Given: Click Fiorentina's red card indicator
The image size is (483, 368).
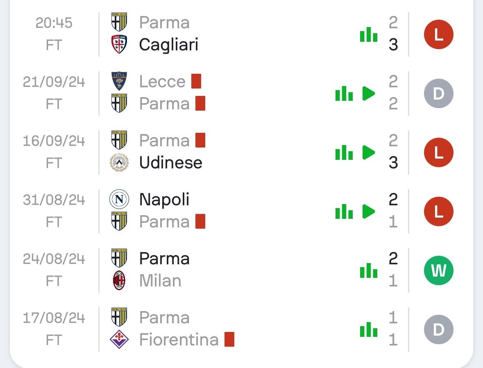Looking at the screenshot, I should (229, 340).
